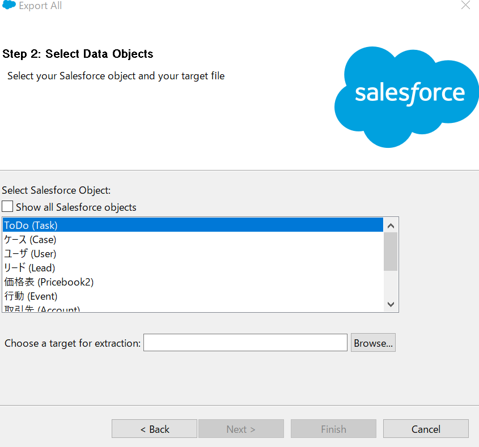Enable Show all Salesforce objects checkbox
Image resolution: width=479 pixels, height=447 pixels.
coord(8,207)
